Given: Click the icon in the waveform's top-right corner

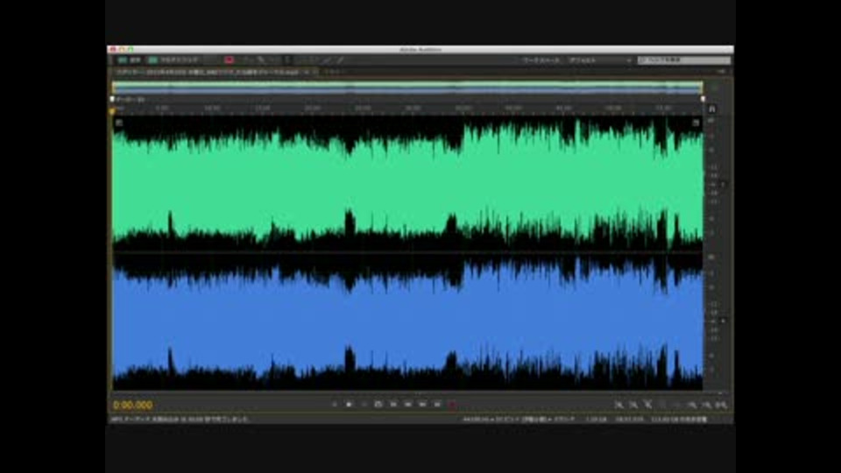Looking at the screenshot, I should 696,123.
